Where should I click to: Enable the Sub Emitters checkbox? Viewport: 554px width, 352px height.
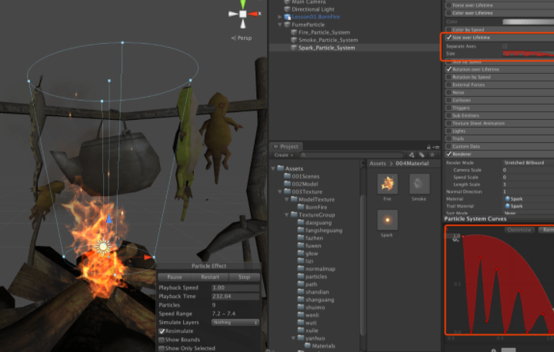coord(449,115)
